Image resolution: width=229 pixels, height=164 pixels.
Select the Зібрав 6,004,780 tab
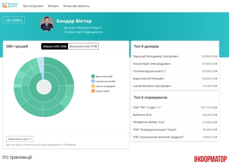click(x=54, y=46)
